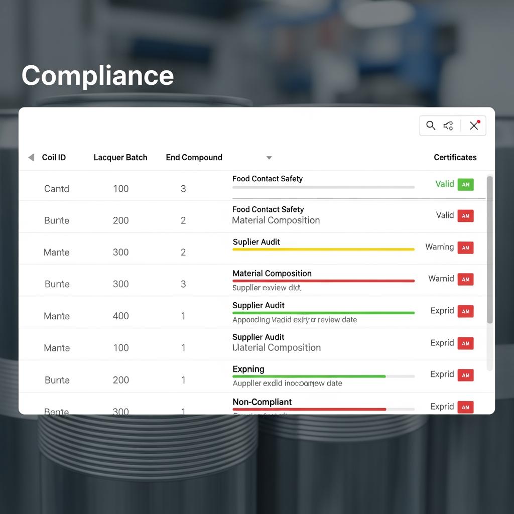Click the Coil ID column header
The height and width of the screenshot is (514, 514).
click(x=54, y=157)
